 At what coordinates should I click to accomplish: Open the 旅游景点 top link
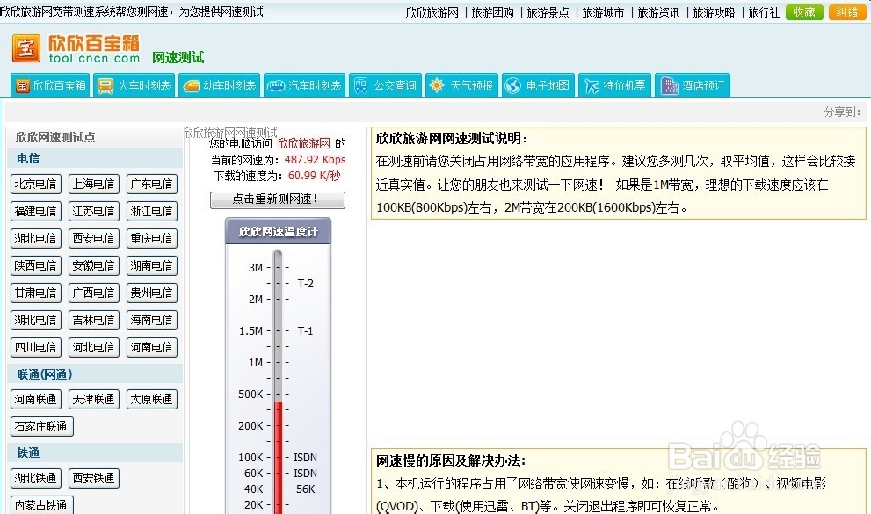click(x=548, y=12)
